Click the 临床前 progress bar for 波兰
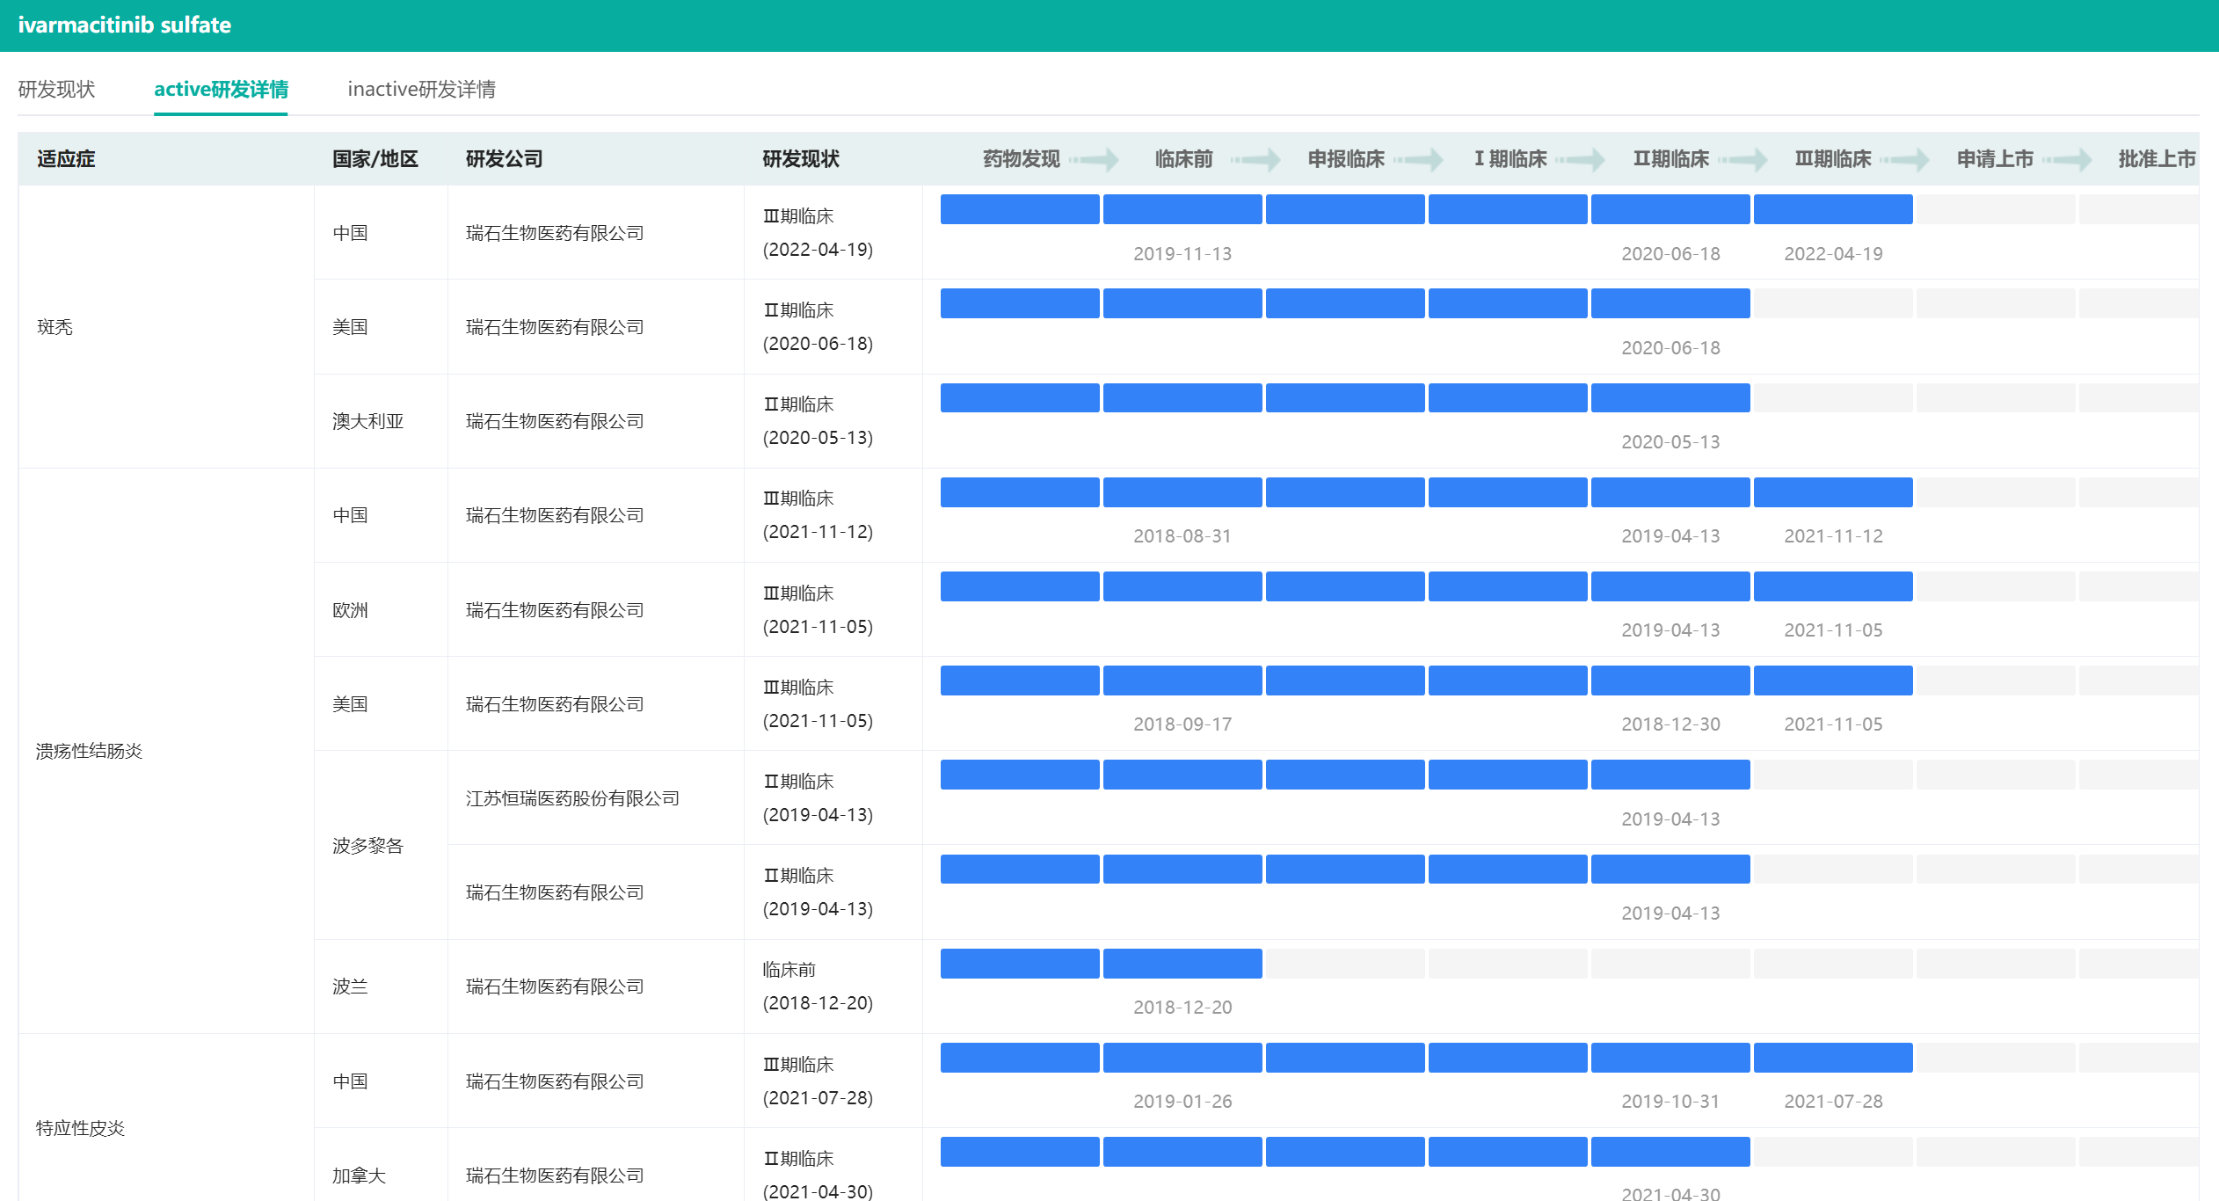The image size is (2219, 1201). click(1182, 964)
